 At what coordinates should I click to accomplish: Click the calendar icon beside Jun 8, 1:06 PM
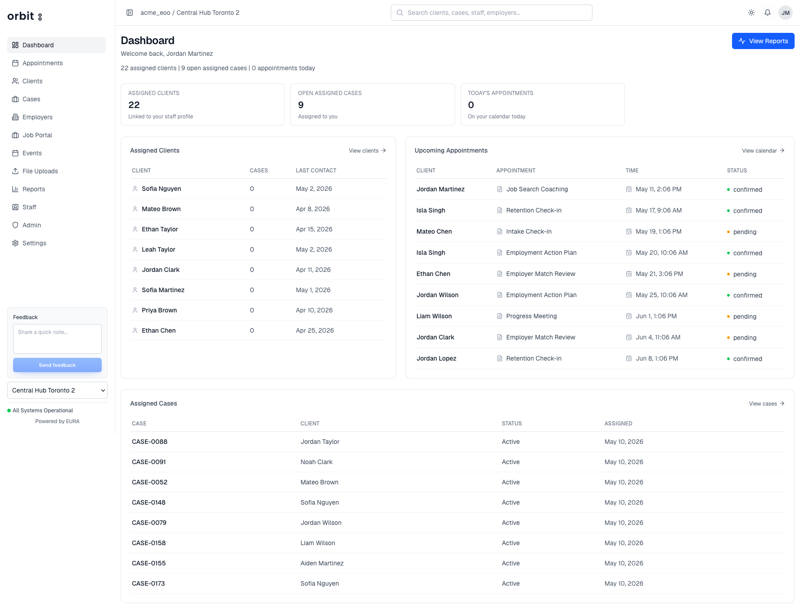click(x=629, y=358)
